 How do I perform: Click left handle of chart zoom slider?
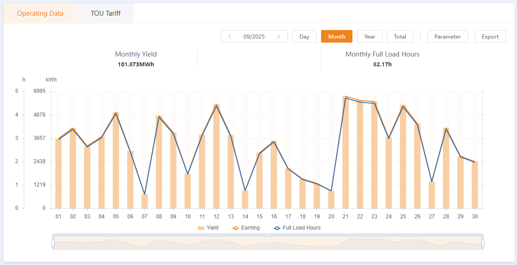pyautogui.click(x=53, y=243)
